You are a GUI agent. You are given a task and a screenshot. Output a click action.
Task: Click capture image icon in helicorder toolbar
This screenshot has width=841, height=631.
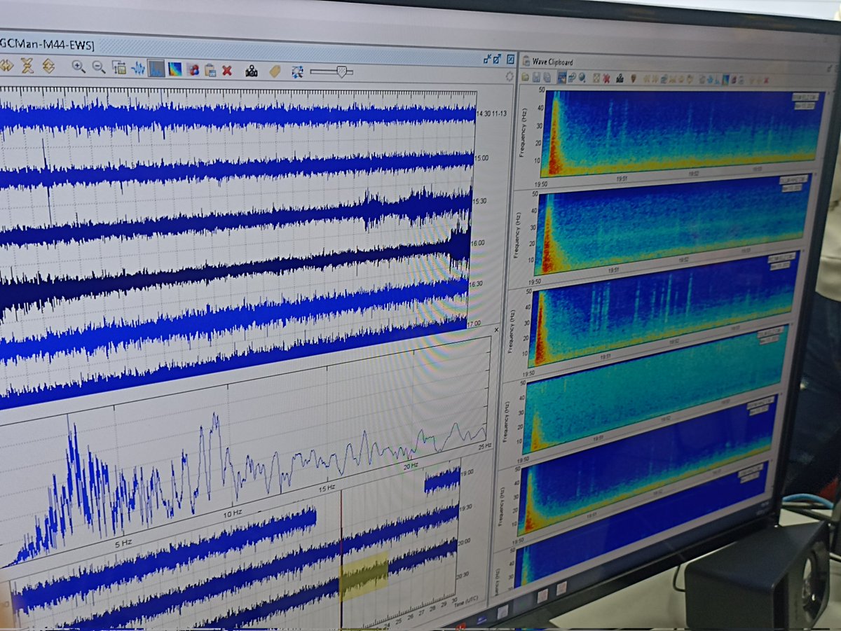tap(252, 71)
